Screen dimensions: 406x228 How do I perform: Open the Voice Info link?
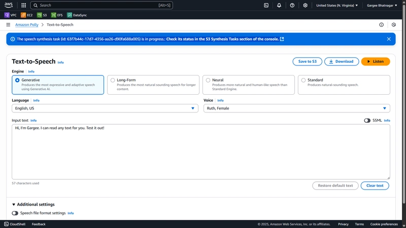pos(220,100)
